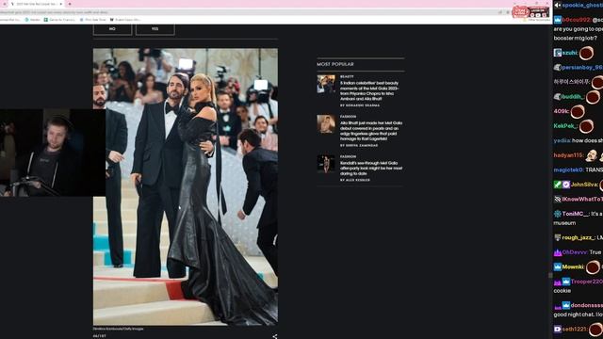Viewport: 603px width, 339px height.
Task: Click the author byline under the BEAUTY article
Action: pos(360,105)
